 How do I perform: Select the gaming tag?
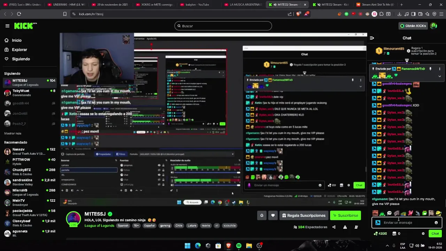165,226
